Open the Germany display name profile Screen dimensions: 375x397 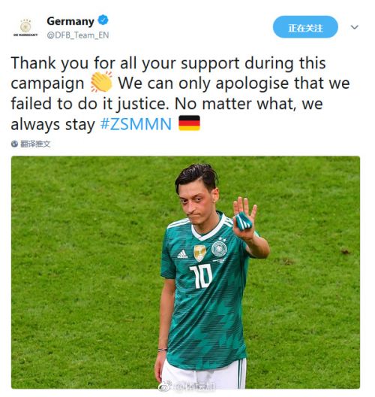tap(70, 21)
